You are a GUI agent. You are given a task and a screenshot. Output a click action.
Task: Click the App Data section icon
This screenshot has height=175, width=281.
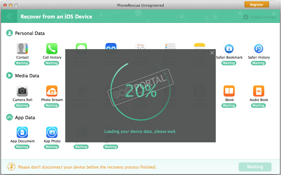coord(9,117)
